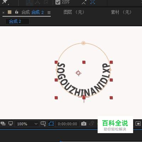
Task: Click the top-right red bounding box handle
Action: pyautogui.click(x=111, y=62)
